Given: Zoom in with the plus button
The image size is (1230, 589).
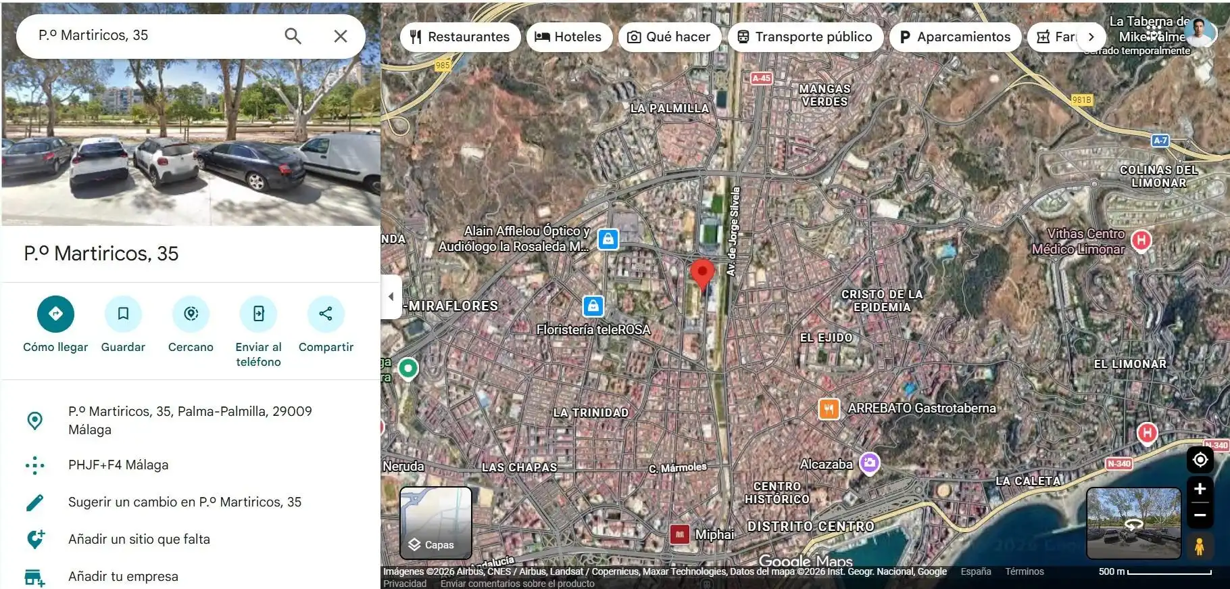Looking at the screenshot, I should click(1200, 489).
